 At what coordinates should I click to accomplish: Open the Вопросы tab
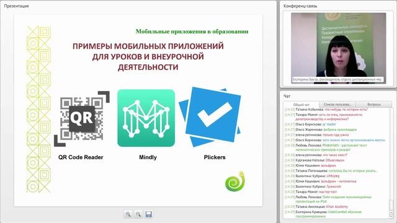[x=373, y=105]
